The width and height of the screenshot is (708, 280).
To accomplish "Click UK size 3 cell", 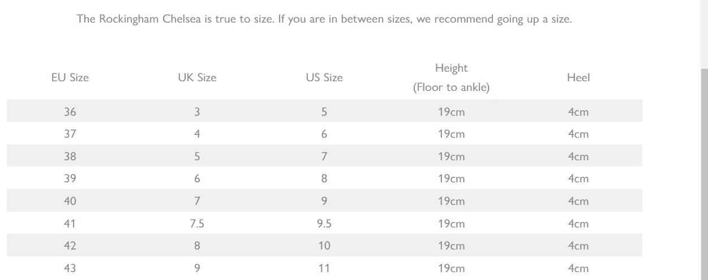I will 197,112.
